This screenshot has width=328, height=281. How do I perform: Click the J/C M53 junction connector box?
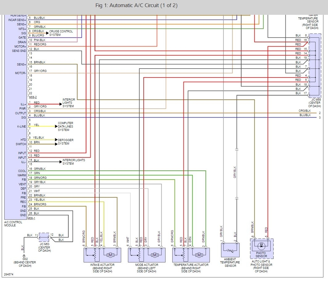coord(44,237)
